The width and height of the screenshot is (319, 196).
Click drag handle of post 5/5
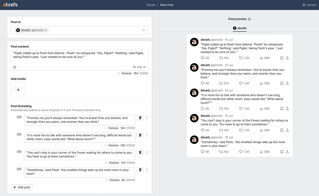[x=147, y=170]
